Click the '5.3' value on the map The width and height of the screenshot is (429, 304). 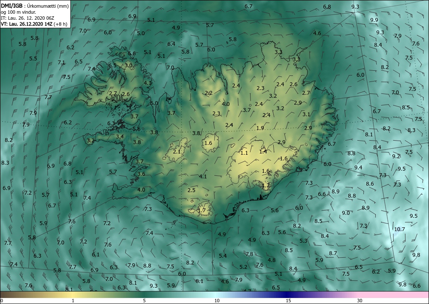(303, 241)
